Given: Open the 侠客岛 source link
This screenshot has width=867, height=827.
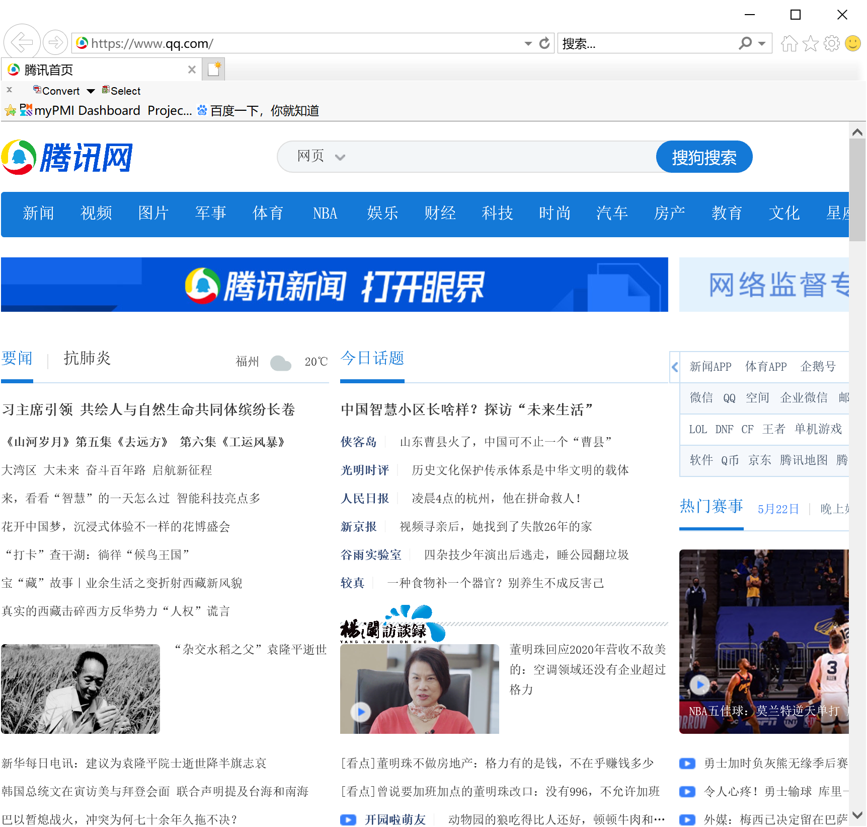Looking at the screenshot, I should (359, 442).
